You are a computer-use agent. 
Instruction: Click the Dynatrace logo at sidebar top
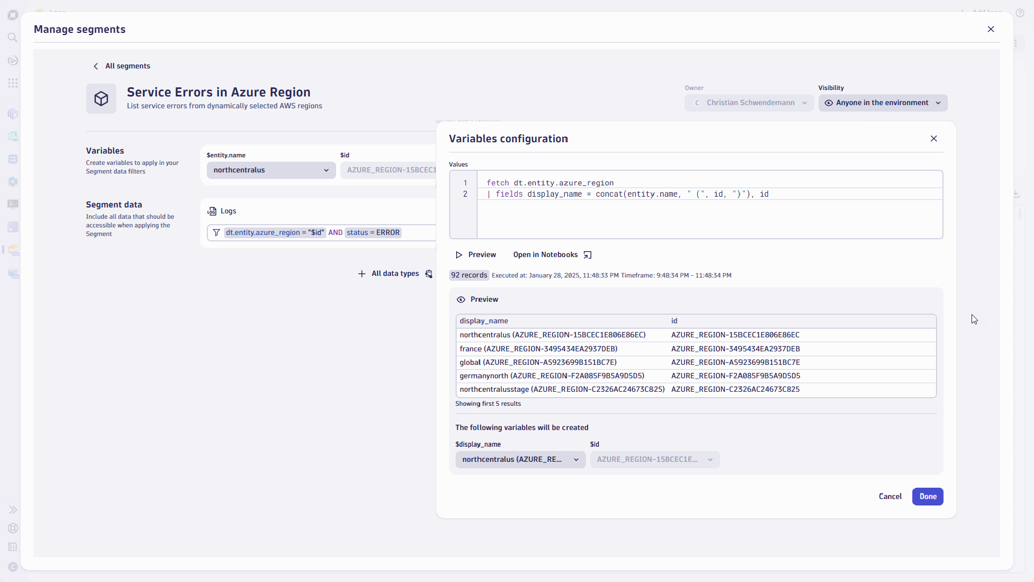click(12, 15)
